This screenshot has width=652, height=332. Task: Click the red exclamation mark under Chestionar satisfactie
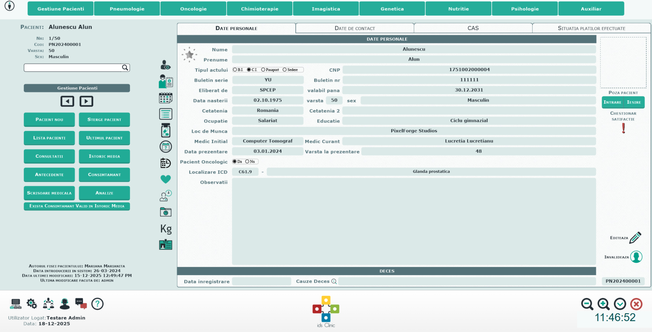click(x=623, y=128)
